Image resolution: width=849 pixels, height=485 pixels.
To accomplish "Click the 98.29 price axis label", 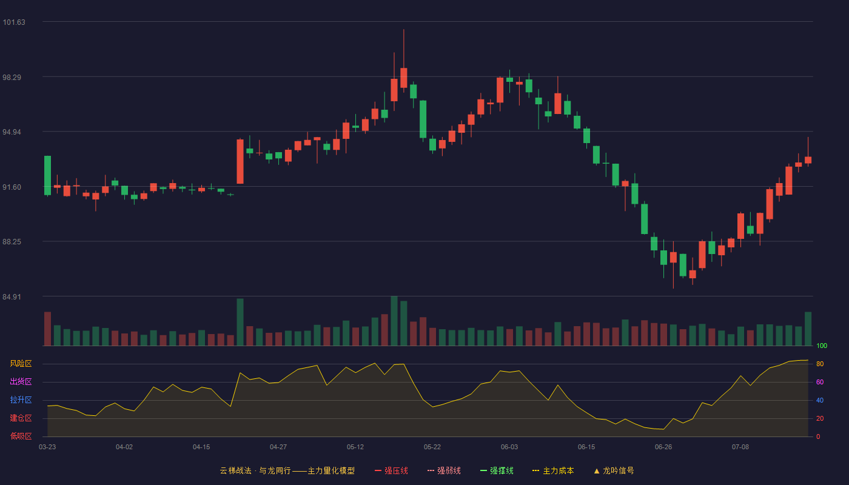I will tap(13, 78).
